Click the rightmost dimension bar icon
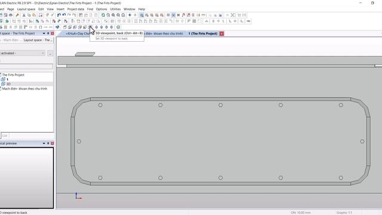 point(248,21)
